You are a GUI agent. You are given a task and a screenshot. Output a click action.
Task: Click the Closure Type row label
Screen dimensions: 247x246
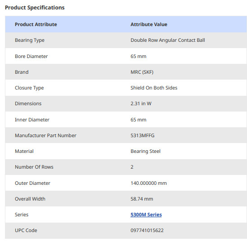coord(29,88)
